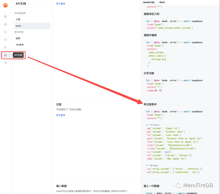Click the .lt('column', 'Less than') line
Screen dimensions: 220x194
[x=163, y=135]
